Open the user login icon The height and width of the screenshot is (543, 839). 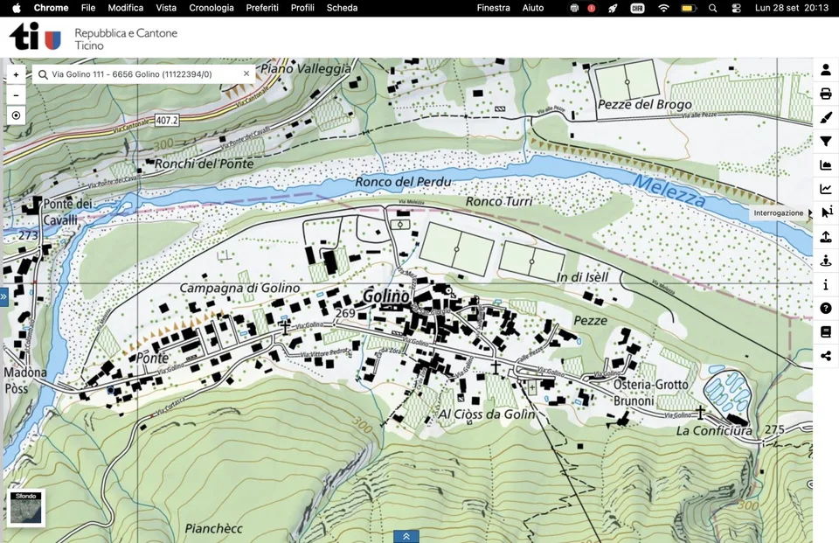[x=826, y=70]
